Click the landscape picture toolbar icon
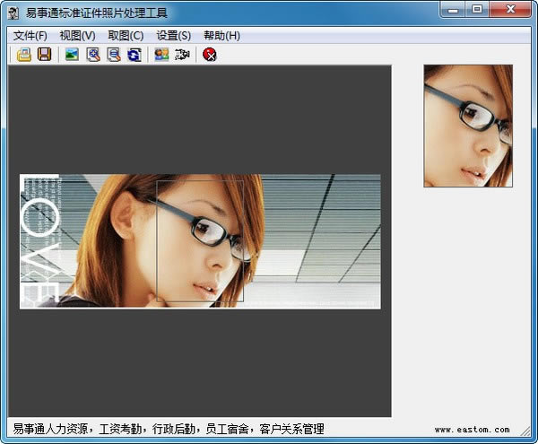This screenshot has width=538, height=444. tap(72, 55)
